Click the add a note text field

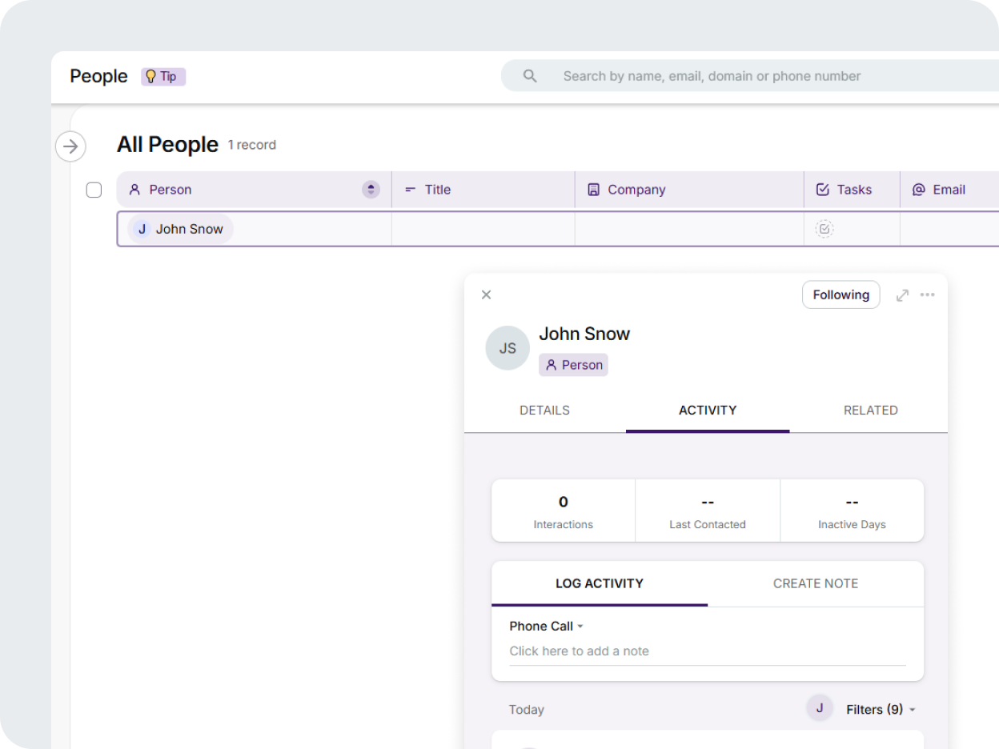[707, 651]
